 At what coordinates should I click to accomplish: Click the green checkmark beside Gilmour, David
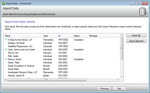6,59
